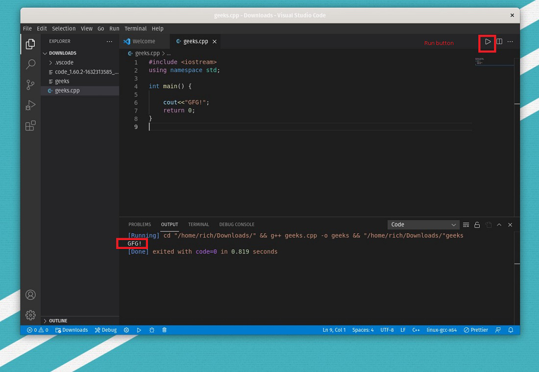Click the Debug status bar item
The image size is (539, 372).
(106, 330)
